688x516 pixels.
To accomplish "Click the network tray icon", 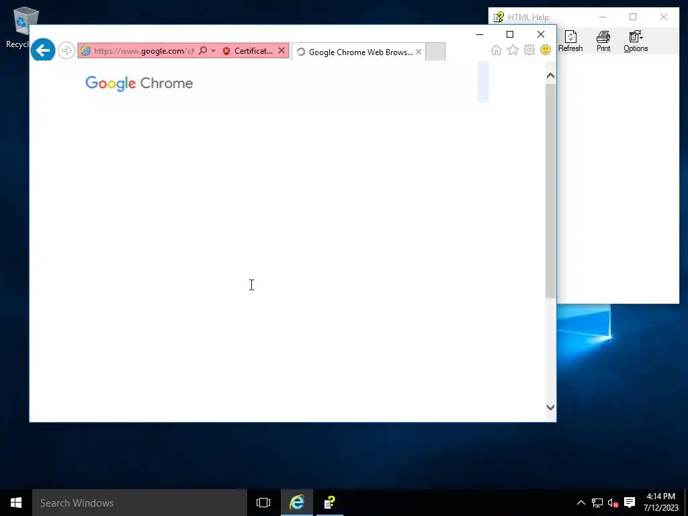I will click(x=597, y=503).
